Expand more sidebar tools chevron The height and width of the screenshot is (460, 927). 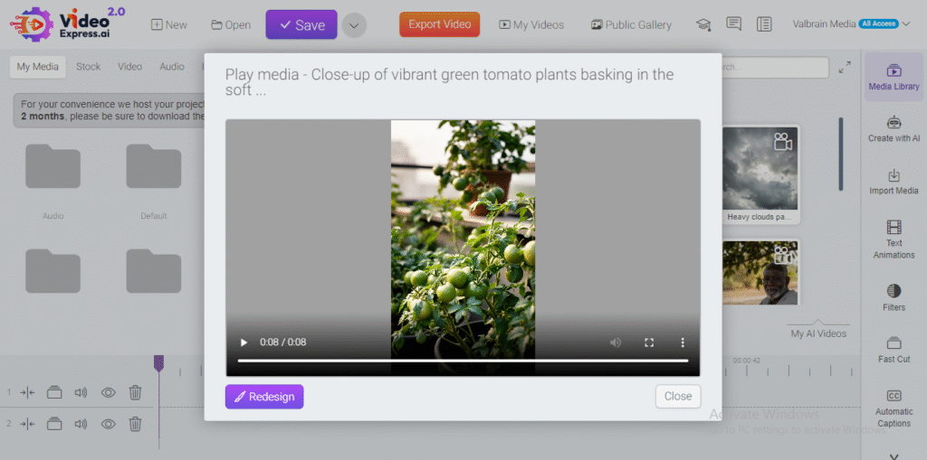(x=894, y=455)
